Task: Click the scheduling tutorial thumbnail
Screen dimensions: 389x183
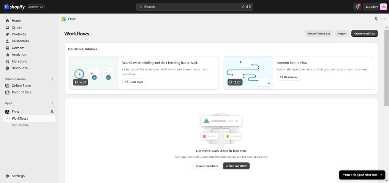Action: coord(94,73)
